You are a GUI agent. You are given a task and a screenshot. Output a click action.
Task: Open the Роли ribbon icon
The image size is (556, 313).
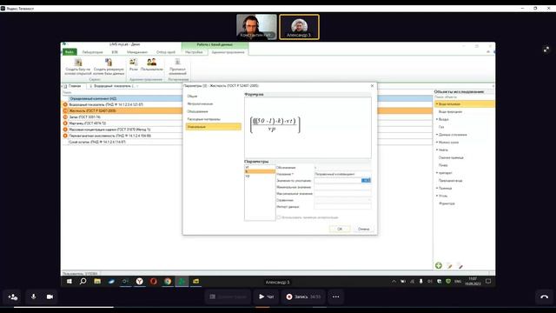[x=133, y=62]
